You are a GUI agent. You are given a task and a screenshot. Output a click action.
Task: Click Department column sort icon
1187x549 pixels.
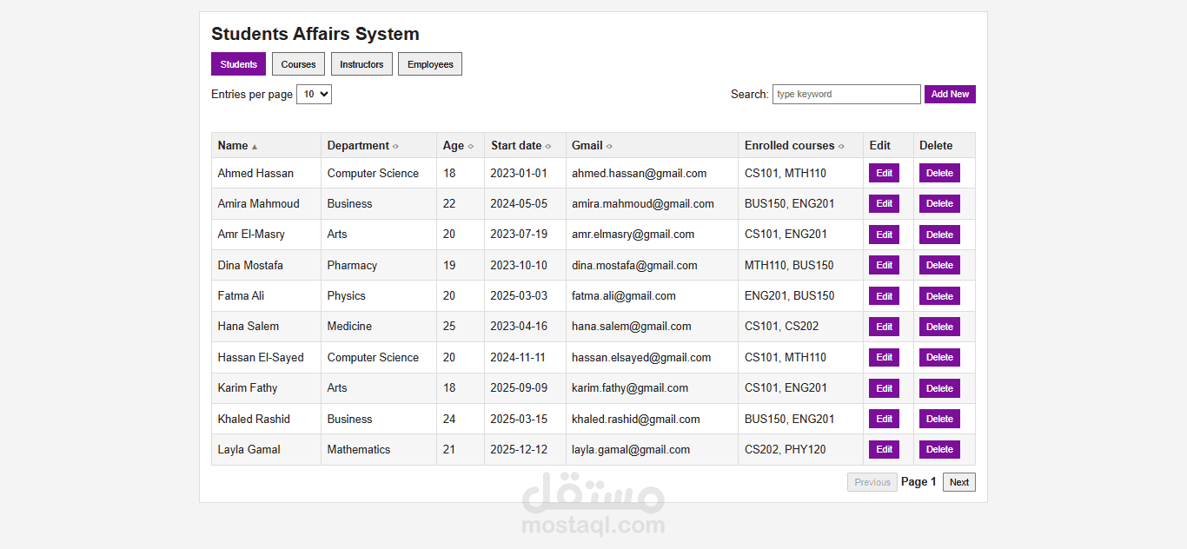click(x=395, y=146)
